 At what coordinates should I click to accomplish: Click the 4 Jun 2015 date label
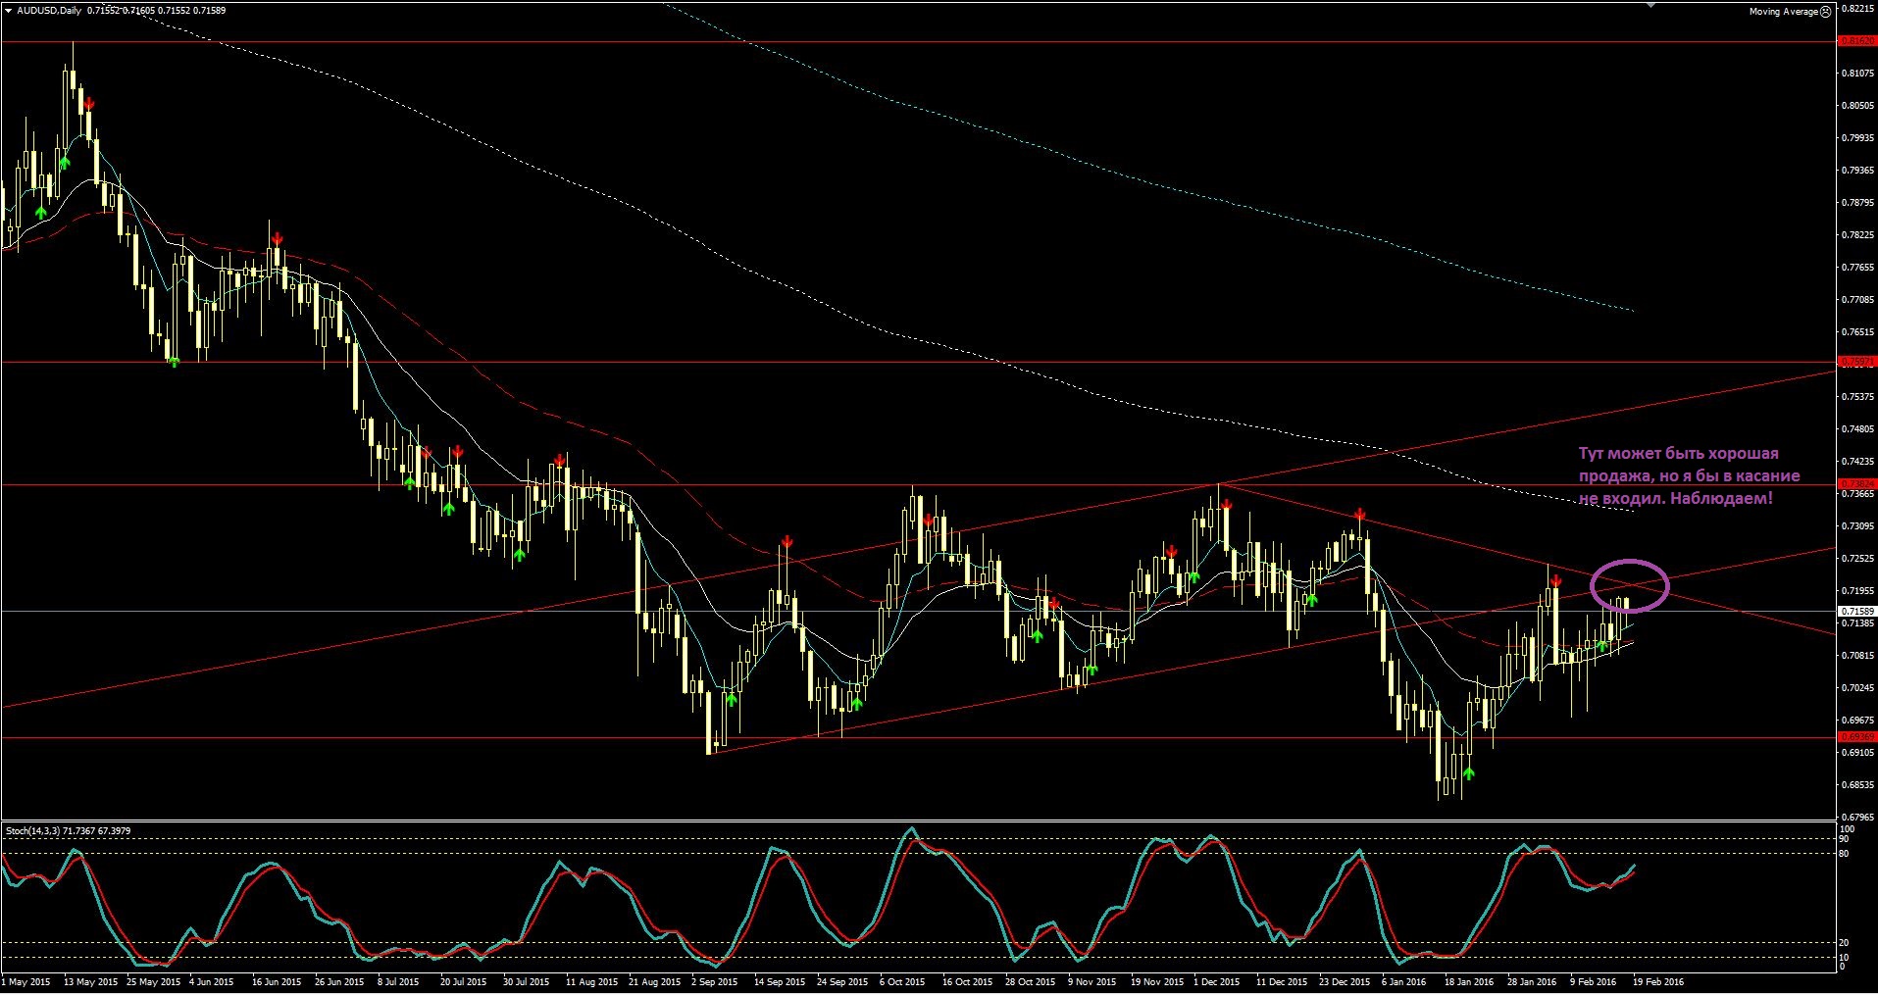click(211, 981)
